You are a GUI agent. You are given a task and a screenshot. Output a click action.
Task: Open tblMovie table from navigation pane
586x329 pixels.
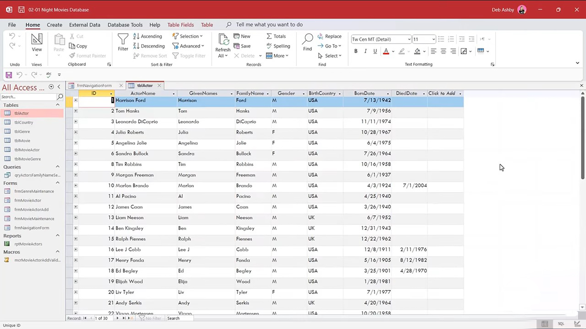[22, 141]
